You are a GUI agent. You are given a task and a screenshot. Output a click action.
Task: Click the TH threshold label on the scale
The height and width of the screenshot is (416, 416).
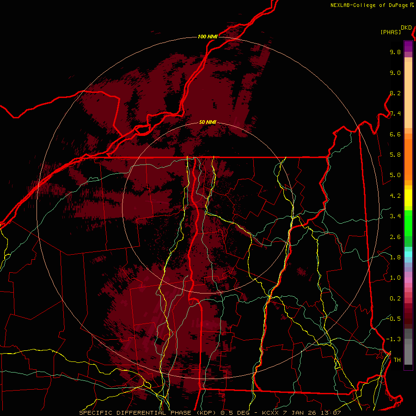tap(397, 360)
